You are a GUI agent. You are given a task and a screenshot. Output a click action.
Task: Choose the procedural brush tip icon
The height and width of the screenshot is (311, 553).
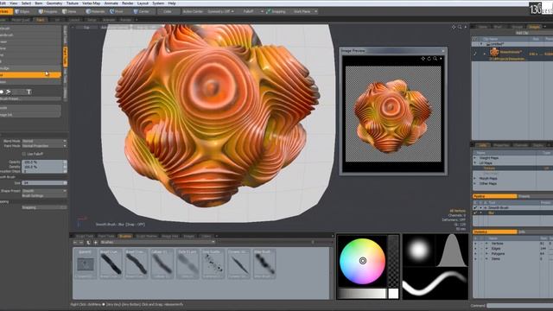click(x=9, y=92)
